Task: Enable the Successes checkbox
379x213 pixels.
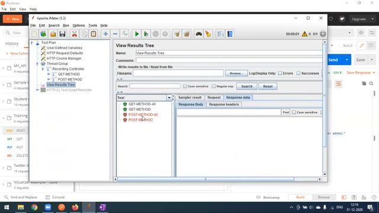Action: pos(298,73)
